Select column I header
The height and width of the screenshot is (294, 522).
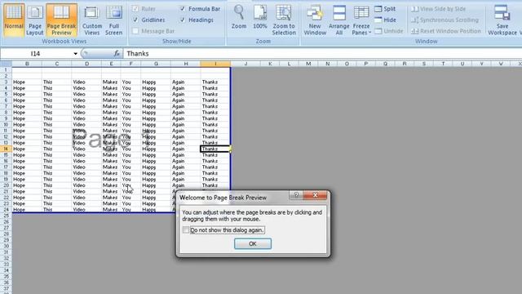(215, 64)
